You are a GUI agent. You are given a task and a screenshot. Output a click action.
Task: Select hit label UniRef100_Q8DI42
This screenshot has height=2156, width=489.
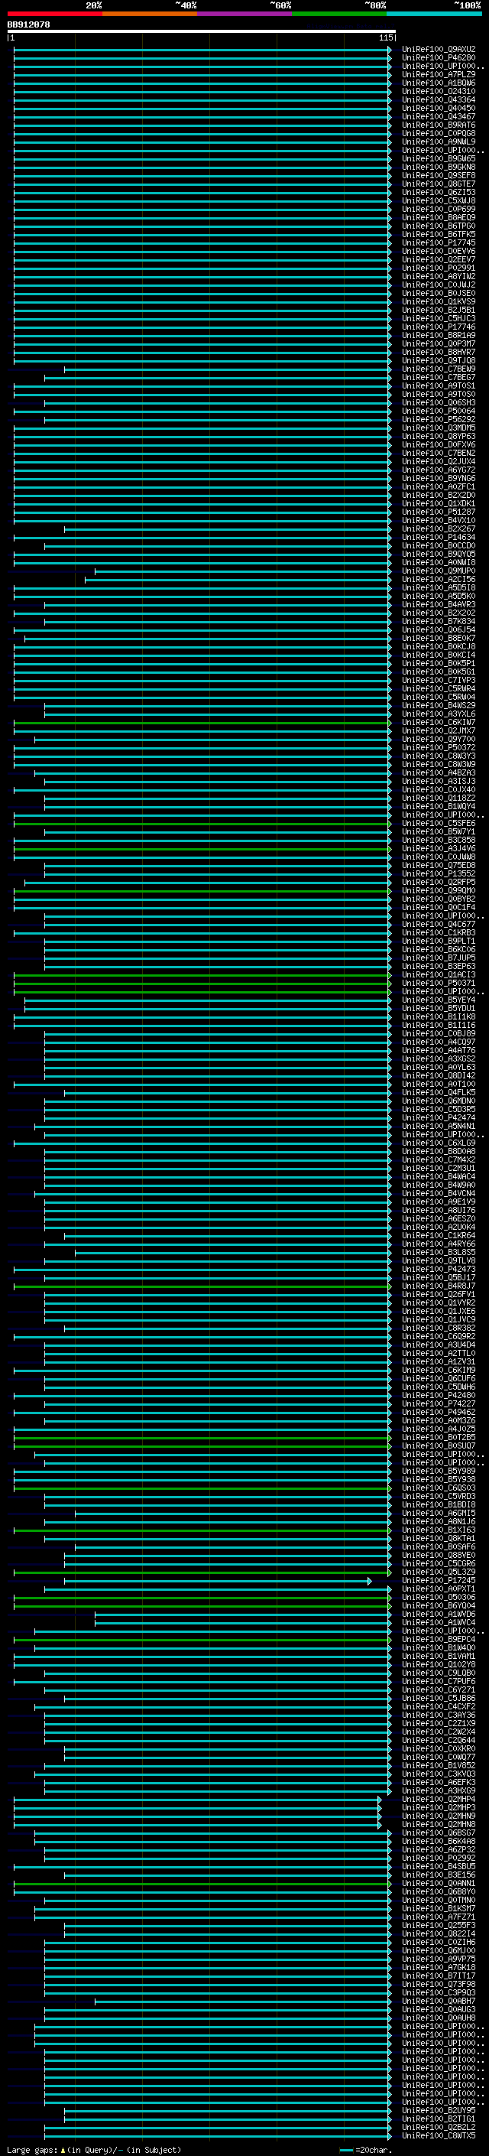point(439,1075)
